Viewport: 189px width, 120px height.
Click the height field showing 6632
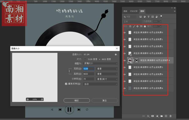coord(89,74)
